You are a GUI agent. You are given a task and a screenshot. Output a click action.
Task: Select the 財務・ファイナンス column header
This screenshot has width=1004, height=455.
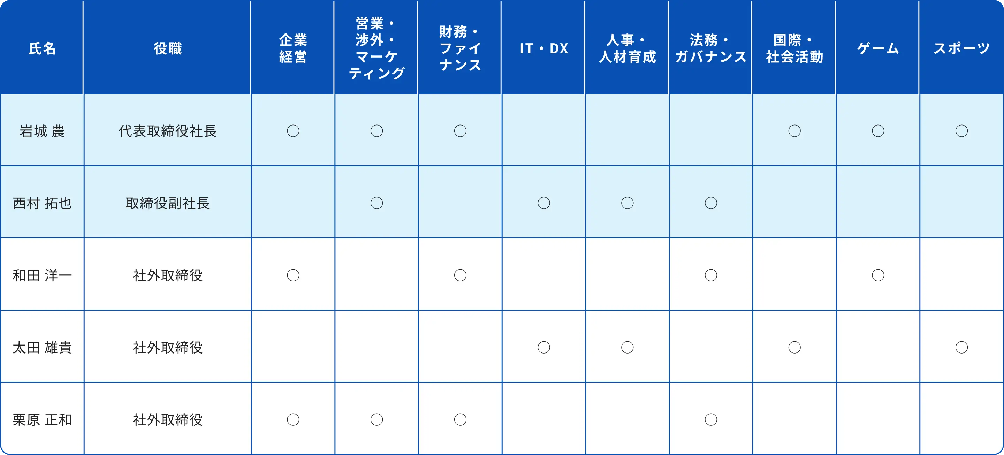460,48
